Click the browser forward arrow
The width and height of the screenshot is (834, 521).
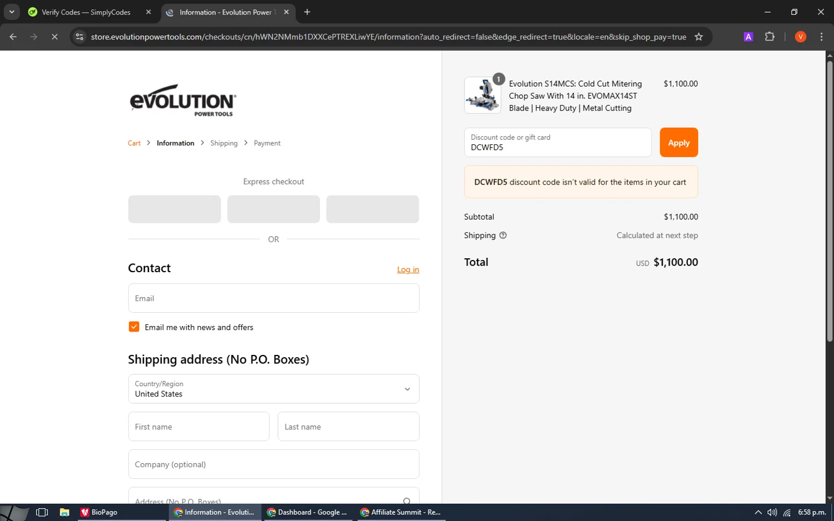coord(34,37)
